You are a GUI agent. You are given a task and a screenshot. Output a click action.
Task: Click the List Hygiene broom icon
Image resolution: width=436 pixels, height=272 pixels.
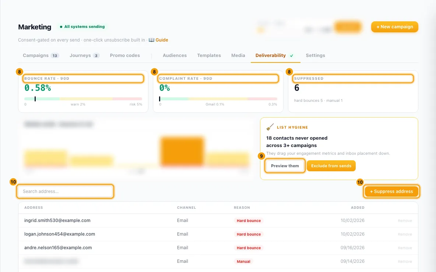pos(270,127)
